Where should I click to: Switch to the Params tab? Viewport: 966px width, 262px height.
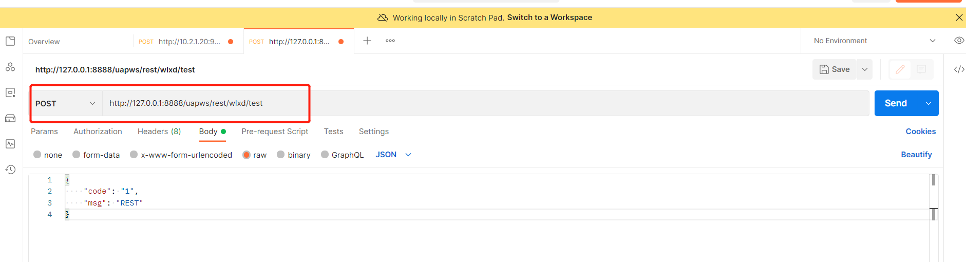(44, 132)
